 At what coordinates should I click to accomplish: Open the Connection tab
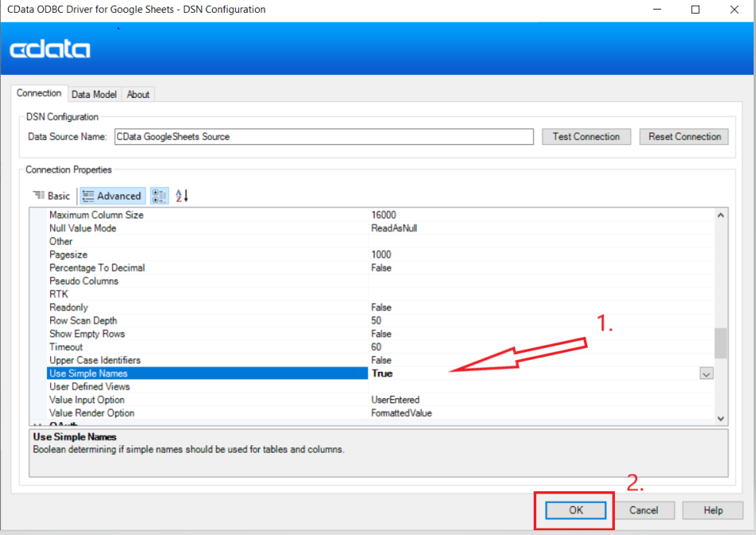click(39, 93)
